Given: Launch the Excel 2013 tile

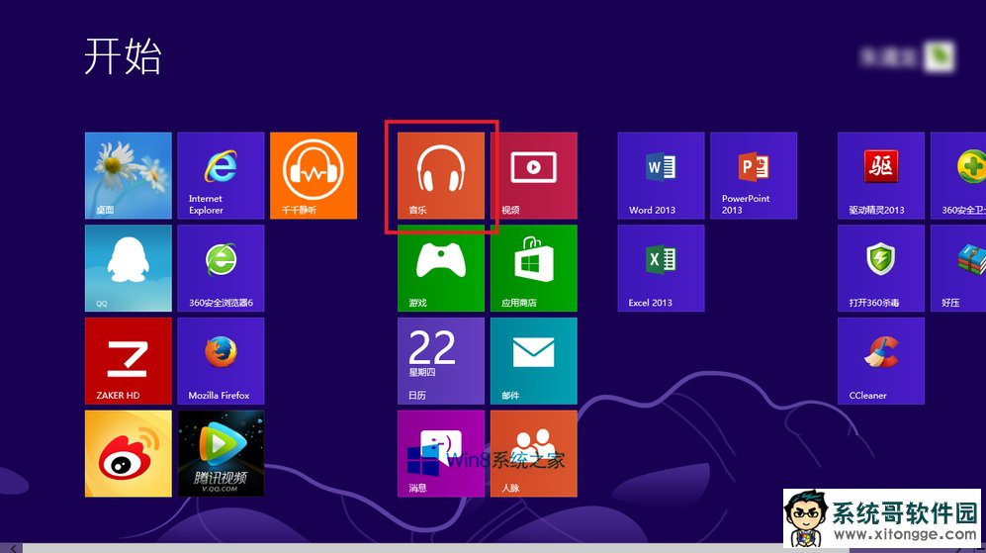Looking at the screenshot, I should (661, 268).
